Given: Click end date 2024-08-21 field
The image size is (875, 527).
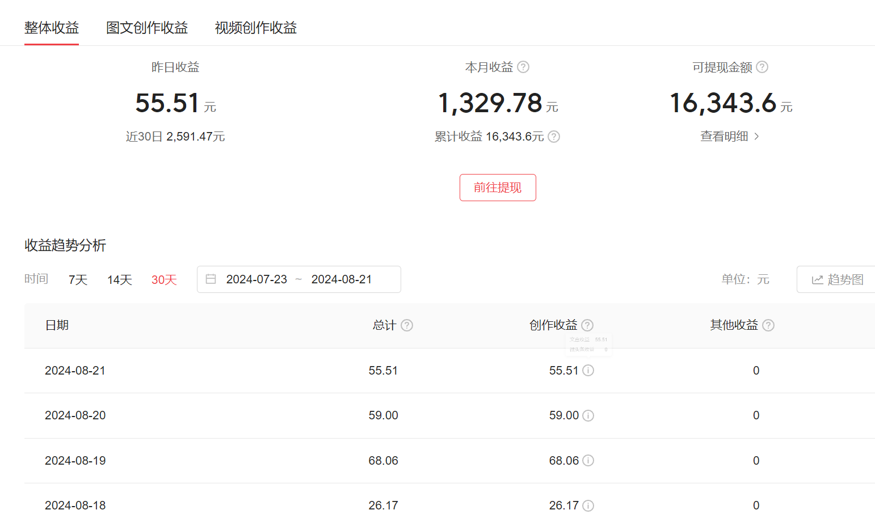Looking at the screenshot, I should click(342, 279).
